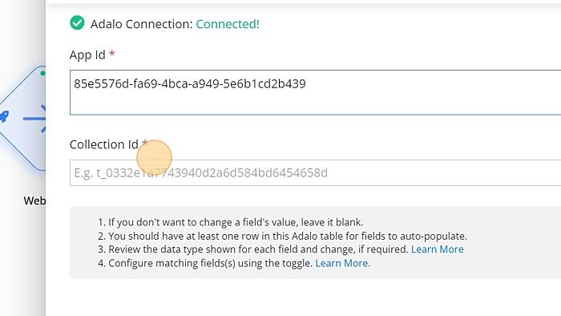Viewport: 561px width, 316px height.
Task: Click the Connected! status text
Action: click(228, 24)
